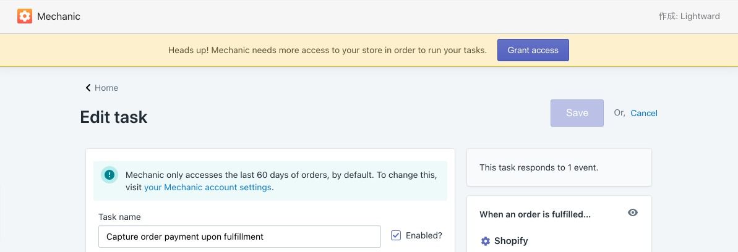
Task: Click the Mechanic app title text
Action: [x=59, y=17]
